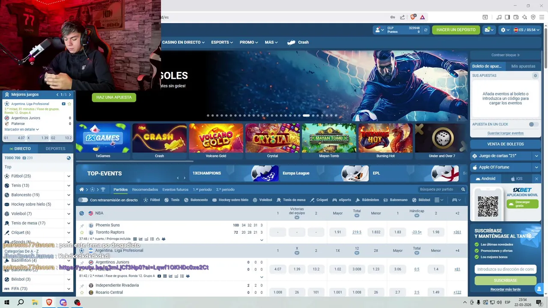This screenshot has width=548, height=308.
Task: Open the Casino en directo menu
Action: tap(183, 42)
